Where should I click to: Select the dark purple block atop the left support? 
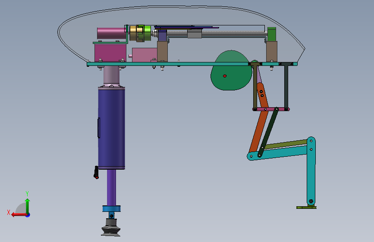[x=162, y=35]
